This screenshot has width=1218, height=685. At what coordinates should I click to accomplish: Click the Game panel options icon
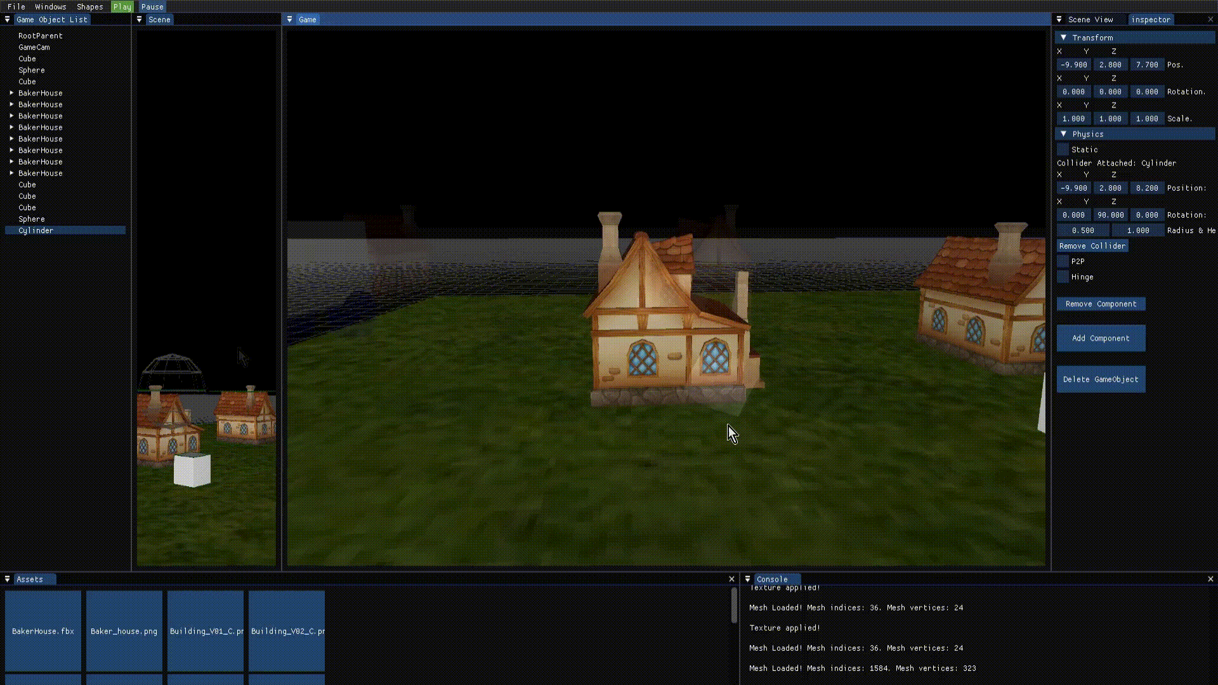coord(290,20)
